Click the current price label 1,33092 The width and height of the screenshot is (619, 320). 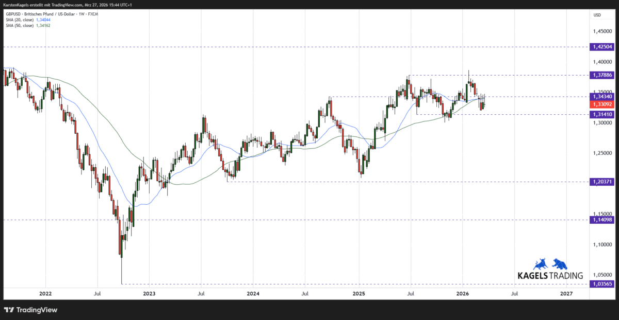(x=602, y=104)
